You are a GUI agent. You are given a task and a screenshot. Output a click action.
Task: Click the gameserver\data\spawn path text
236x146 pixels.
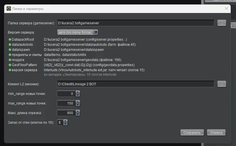[74, 50]
